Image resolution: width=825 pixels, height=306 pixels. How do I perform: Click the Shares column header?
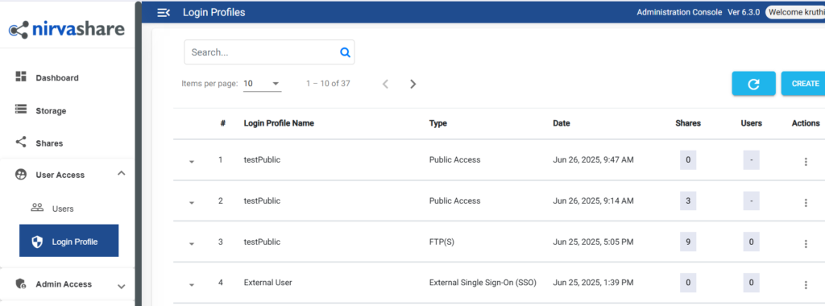click(688, 123)
